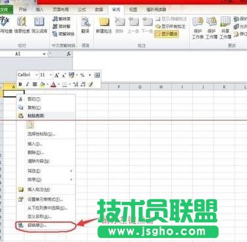
Task: Apply percent style in mini toolbar
Action: (82, 76)
